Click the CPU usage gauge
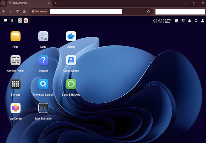 [155, 21]
